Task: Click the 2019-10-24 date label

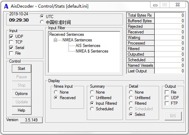Action: (x=19, y=14)
